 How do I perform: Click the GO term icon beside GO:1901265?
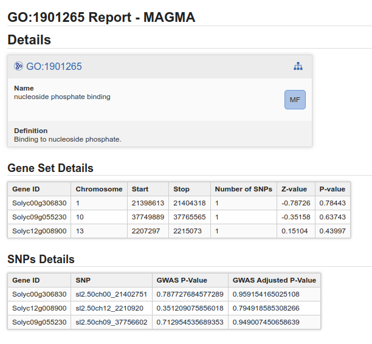pyautogui.click(x=18, y=66)
